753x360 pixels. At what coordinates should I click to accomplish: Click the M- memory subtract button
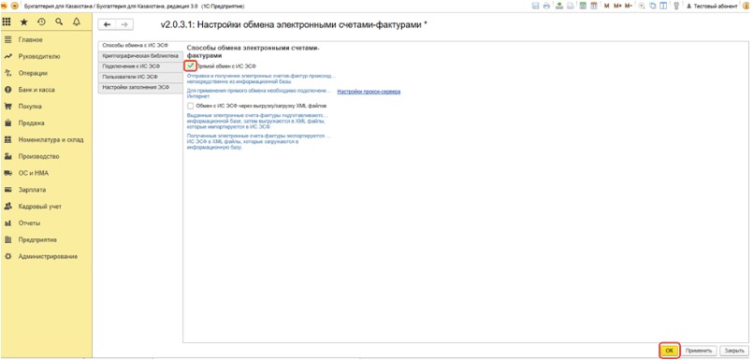pos(629,6)
